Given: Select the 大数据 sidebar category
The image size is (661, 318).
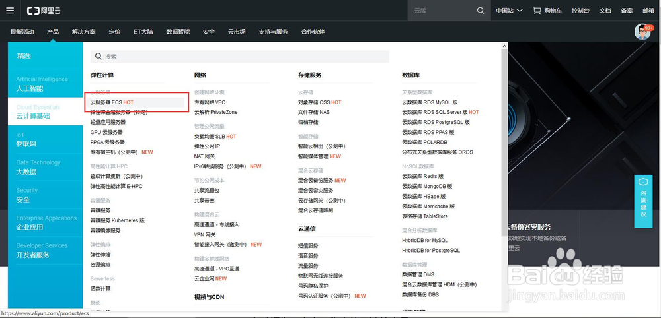Looking at the screenshot, I should click(45, 168).
